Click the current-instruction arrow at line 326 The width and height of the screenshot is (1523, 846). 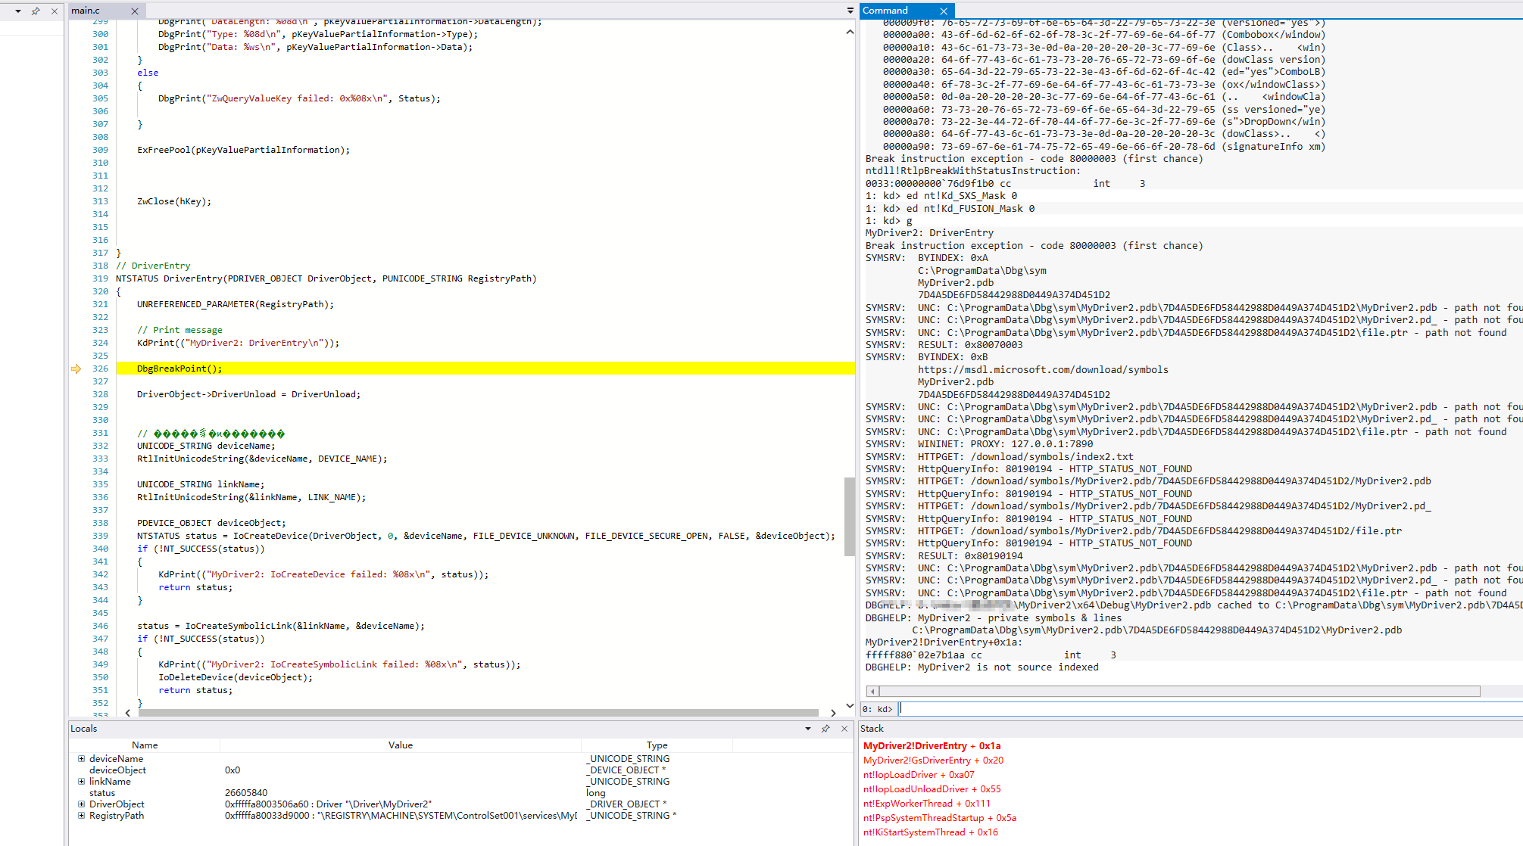76,369
